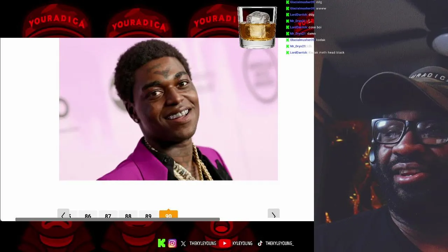
Task: Click the Instagram icon in footer
Action: point(172,243)
